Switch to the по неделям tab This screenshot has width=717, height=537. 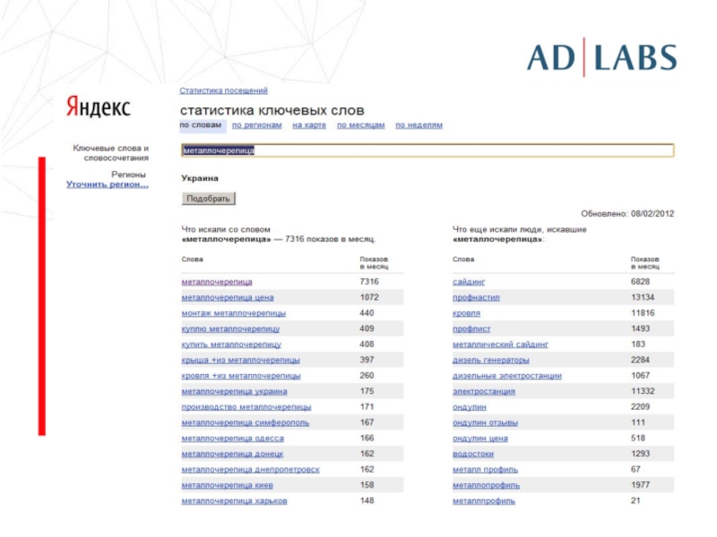[x=419, y=125]
